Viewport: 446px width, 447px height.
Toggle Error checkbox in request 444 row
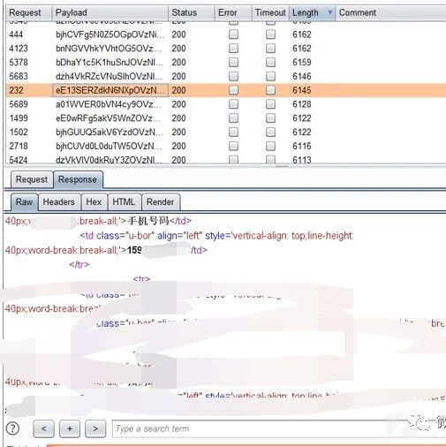click(x=233, y=34)
